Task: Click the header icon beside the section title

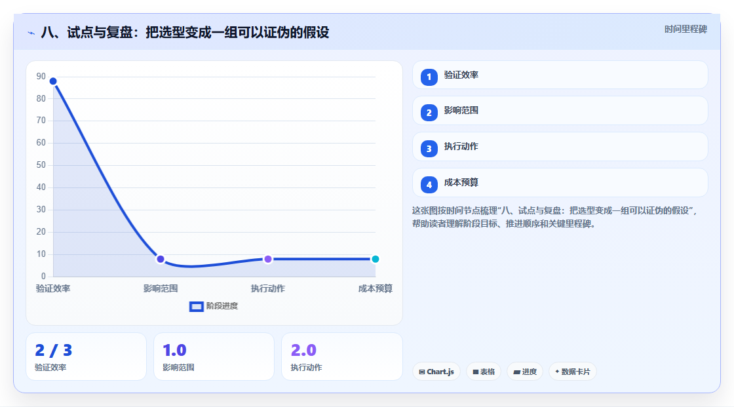Action: point(31,33)
